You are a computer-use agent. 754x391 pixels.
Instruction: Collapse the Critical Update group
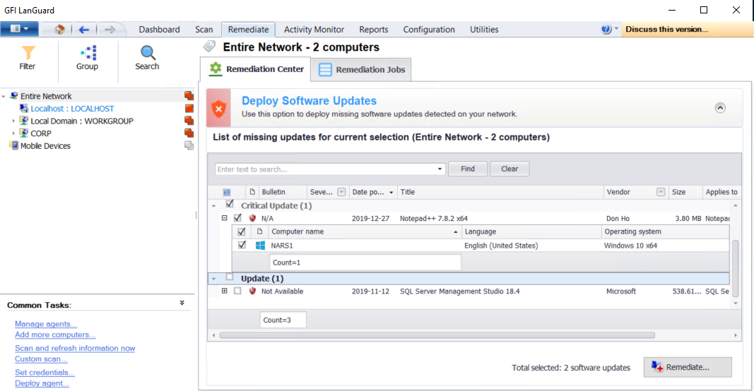(x=214, y=206)
